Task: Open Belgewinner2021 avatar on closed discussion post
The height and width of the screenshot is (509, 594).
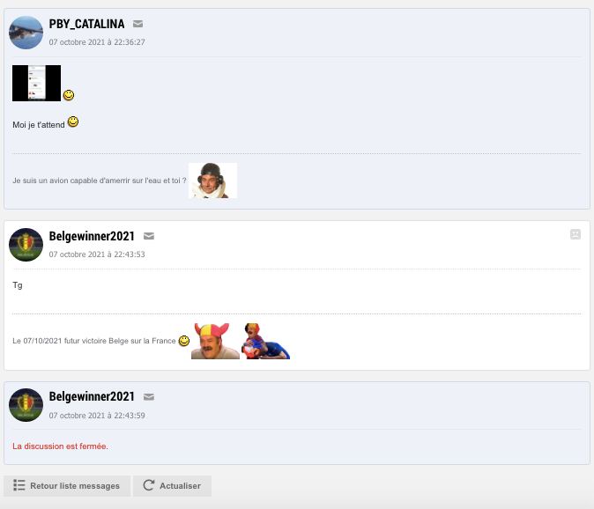Action: tap(26, 405)
